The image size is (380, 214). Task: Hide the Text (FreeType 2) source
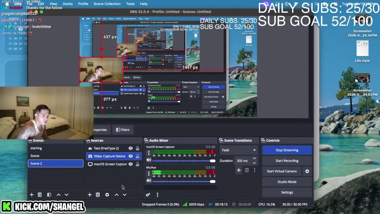pyautogui.click(x=131, y=148)
